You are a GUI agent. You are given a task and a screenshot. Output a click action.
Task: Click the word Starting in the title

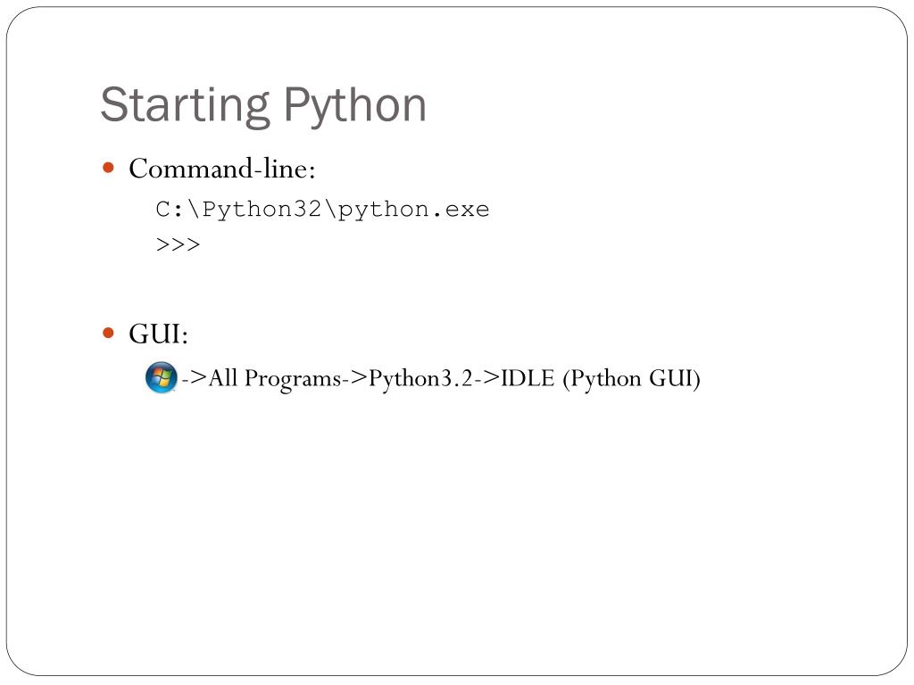pos(185,106)
